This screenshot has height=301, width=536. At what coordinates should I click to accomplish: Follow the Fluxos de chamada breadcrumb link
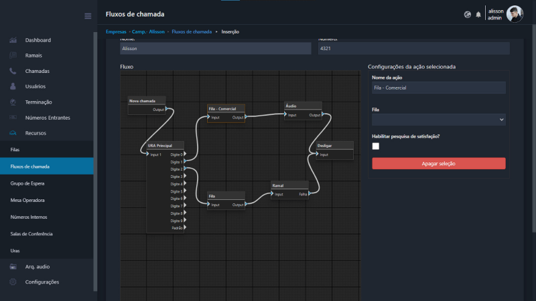192,31
